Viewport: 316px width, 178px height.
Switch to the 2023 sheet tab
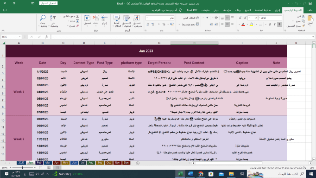click(x=21, y=163)
